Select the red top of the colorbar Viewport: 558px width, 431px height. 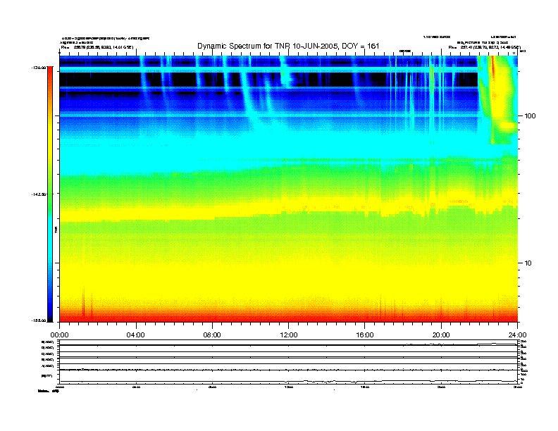click(x=50, y=70)
